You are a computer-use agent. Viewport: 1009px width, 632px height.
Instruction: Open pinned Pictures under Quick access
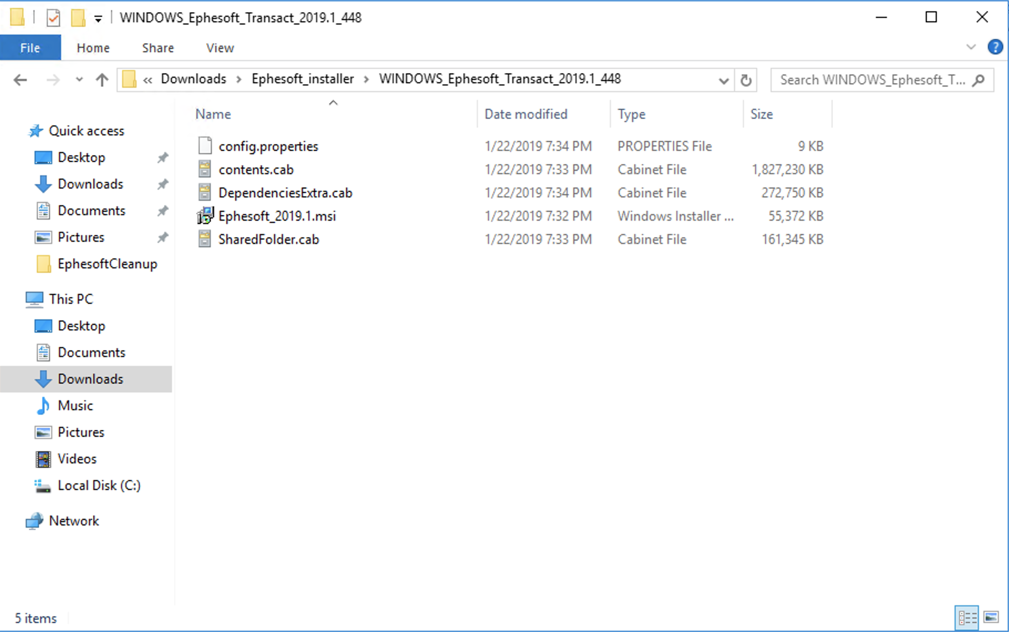[81, 237]
